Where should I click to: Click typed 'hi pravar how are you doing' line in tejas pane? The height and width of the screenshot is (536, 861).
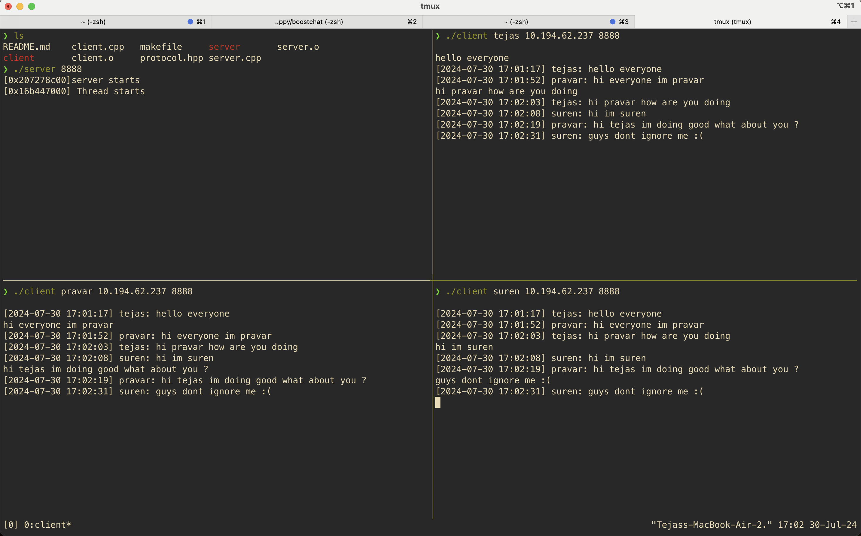tap(506, 91)
